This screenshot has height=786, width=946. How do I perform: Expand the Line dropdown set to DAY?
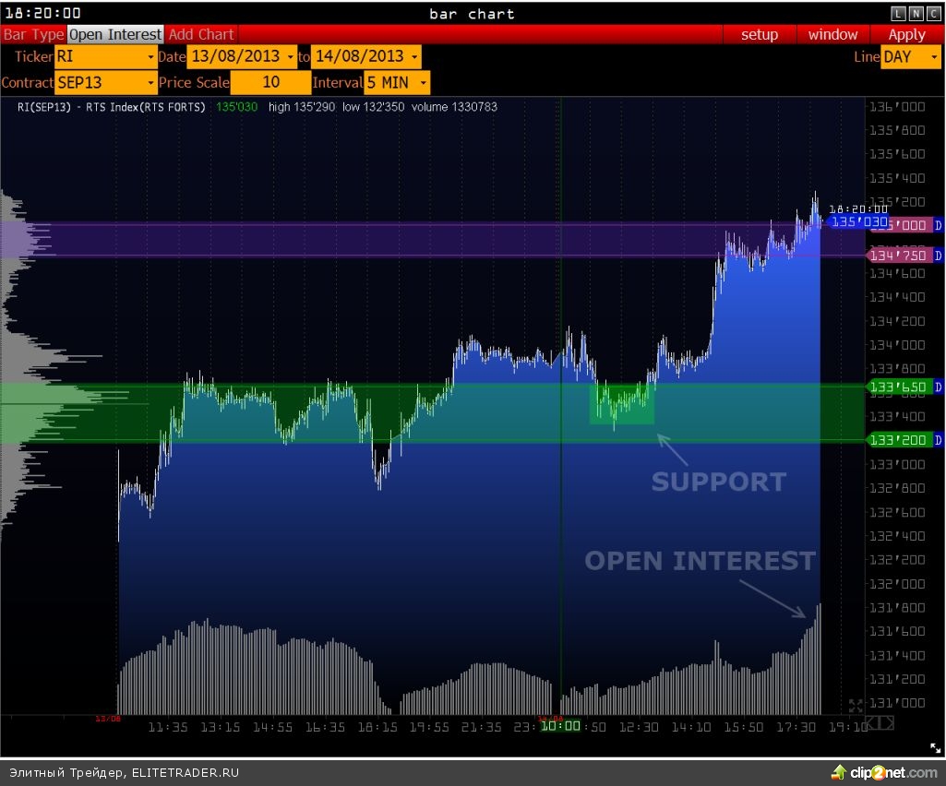[911, 57]
